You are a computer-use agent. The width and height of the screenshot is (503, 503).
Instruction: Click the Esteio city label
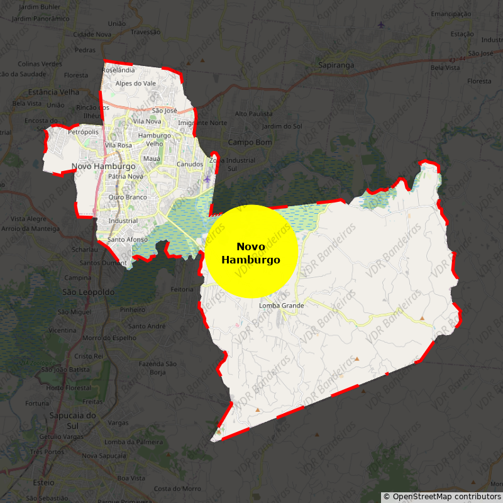pyautogui.click(x=43, y=482)
